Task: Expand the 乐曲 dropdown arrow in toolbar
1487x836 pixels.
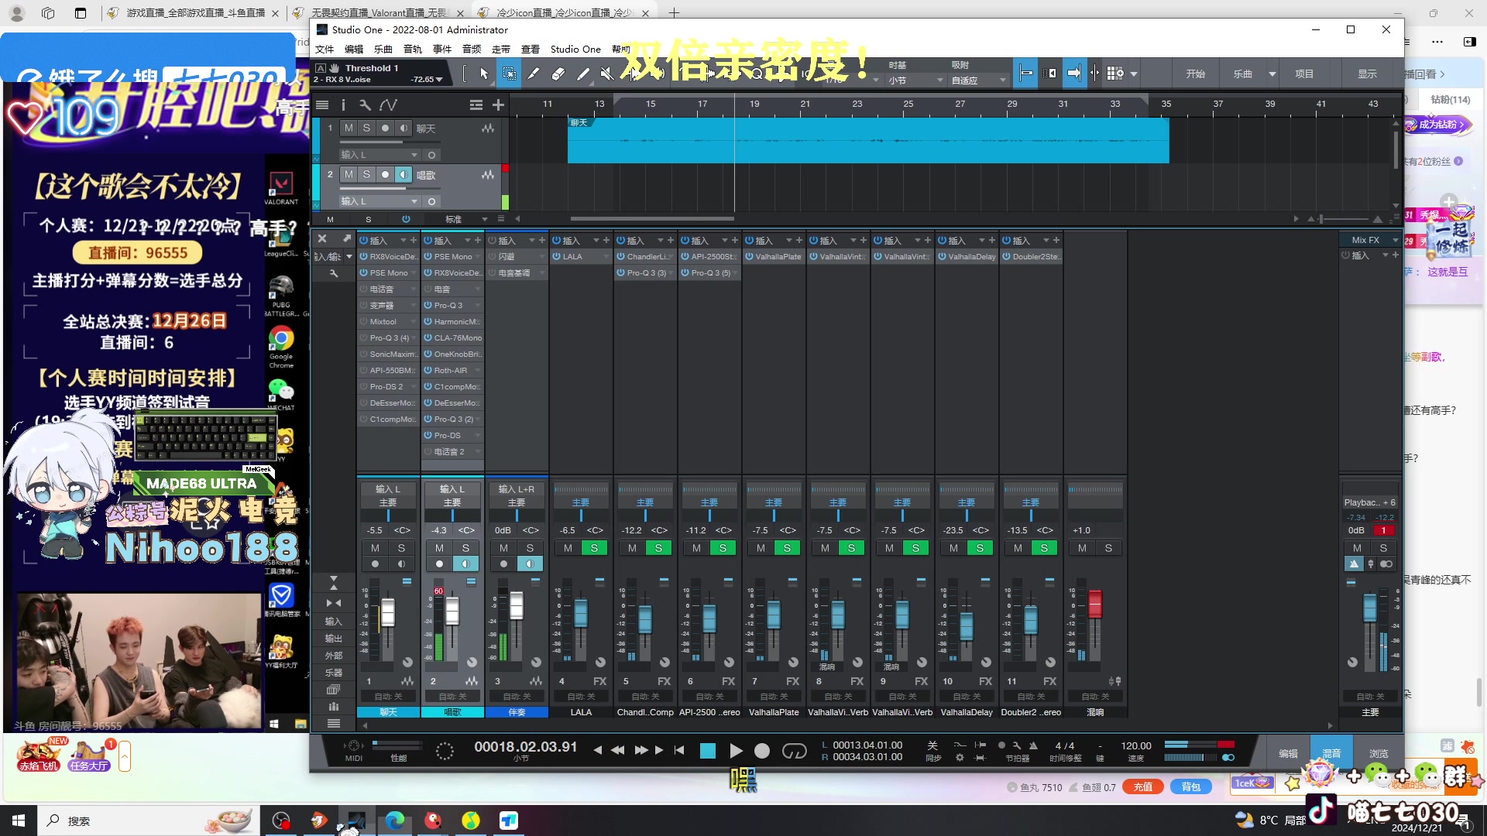Action: tap(1272, 74)
